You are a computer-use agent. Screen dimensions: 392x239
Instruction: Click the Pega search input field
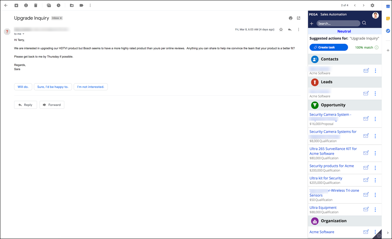pyautogui.click(x=338, y=24)
